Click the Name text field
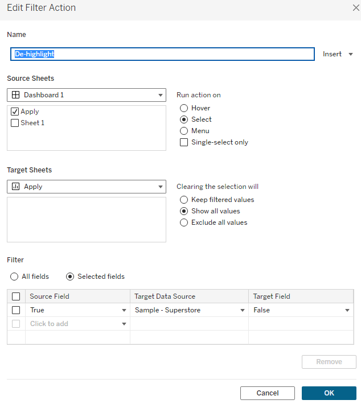The height and width of the screenshot is (404, 361). [162, 54]
